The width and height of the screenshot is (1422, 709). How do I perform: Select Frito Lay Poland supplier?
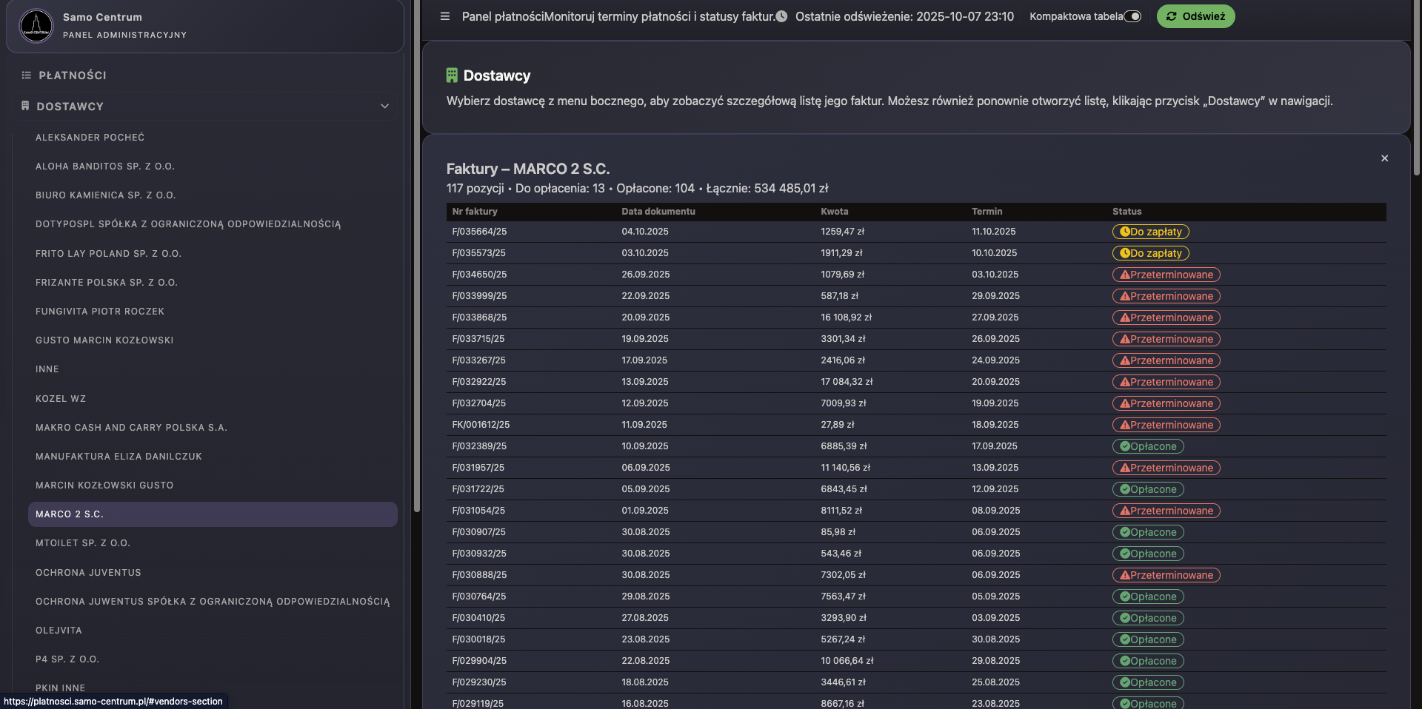(108, 254)
